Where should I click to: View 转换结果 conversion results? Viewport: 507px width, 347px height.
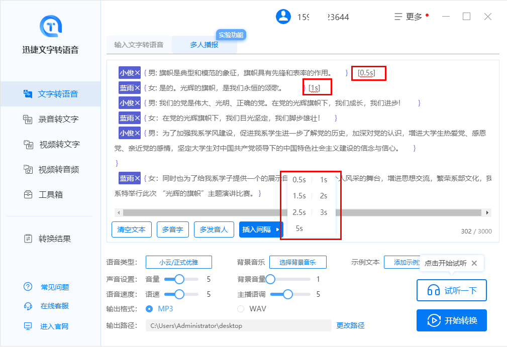[x=54, y=239]
